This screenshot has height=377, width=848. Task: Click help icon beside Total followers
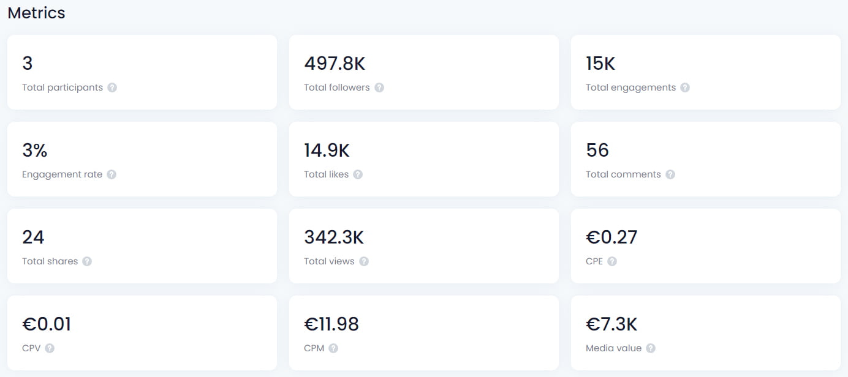coord(379,88)
